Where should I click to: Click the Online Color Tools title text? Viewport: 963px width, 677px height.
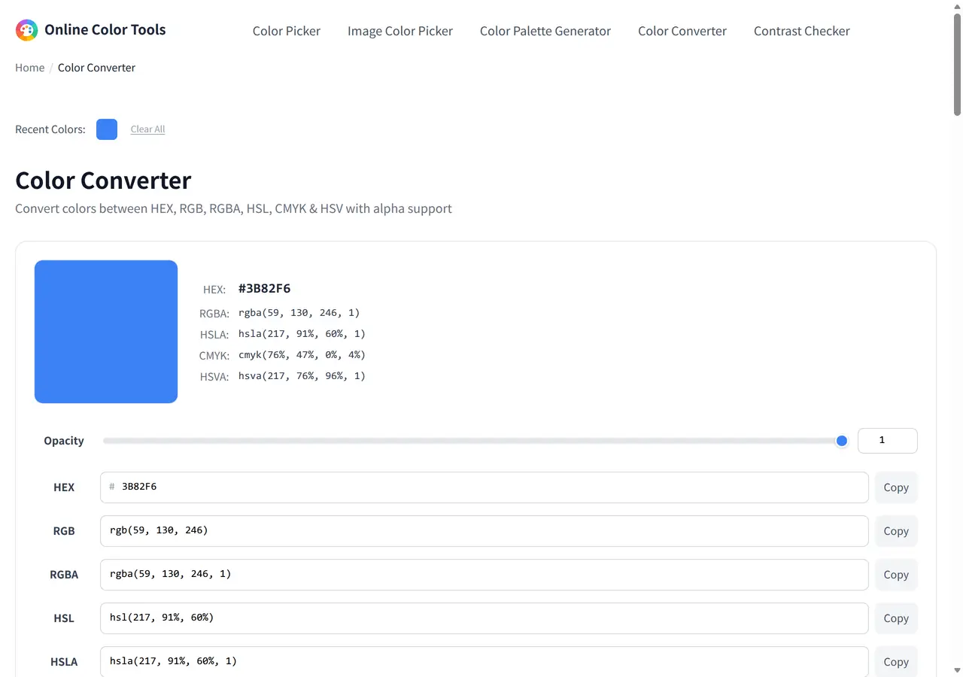(x=105, y=30)
